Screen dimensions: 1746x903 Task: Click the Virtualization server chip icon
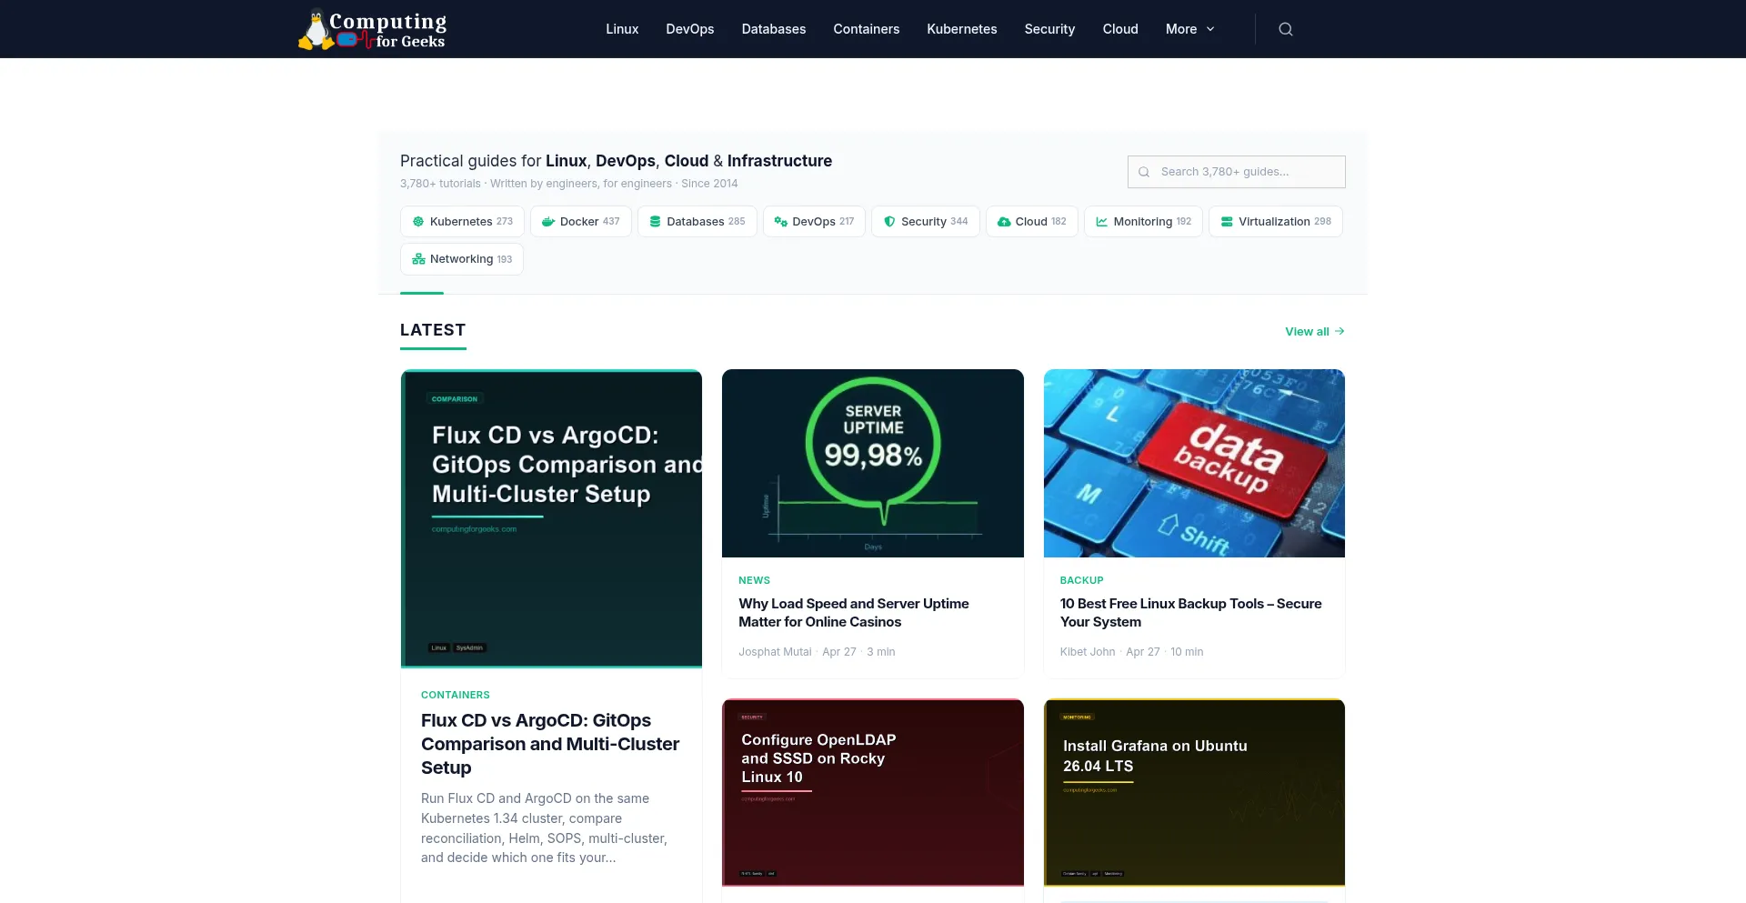(x=1227, y=222)
